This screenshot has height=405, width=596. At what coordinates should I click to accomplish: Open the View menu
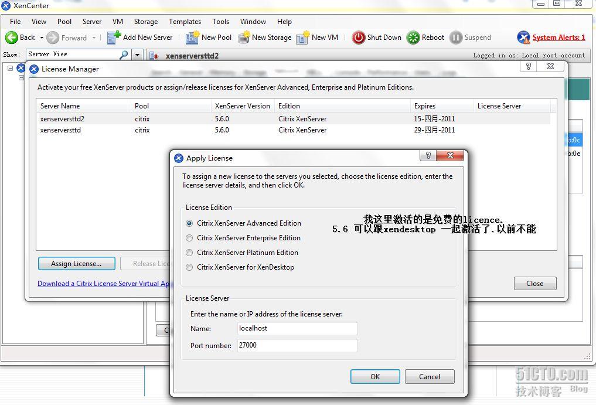(x=39, y=22)
